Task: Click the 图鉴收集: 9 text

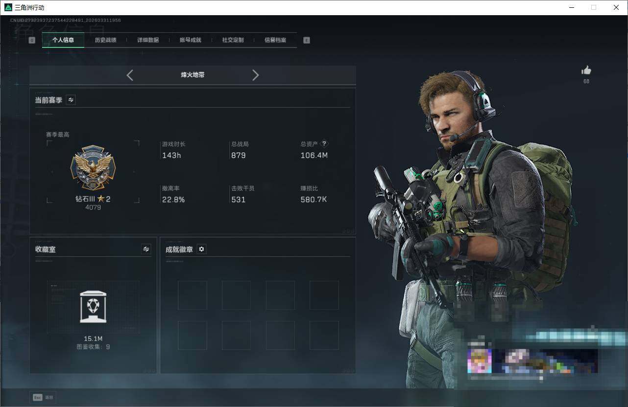Action: tap(93, 347)
